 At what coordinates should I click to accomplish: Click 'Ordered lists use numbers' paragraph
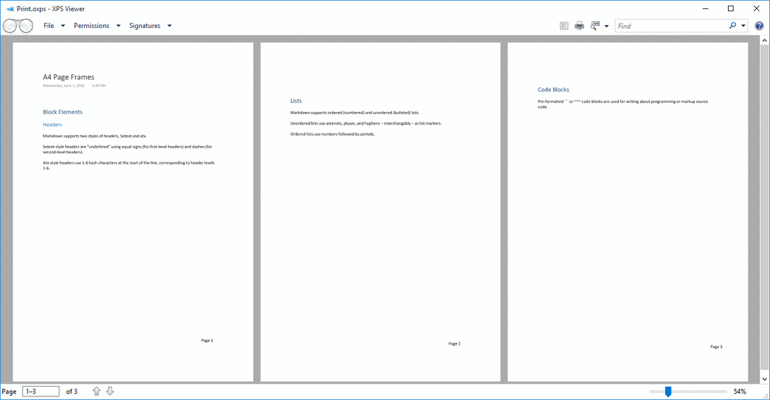point(332,134)
